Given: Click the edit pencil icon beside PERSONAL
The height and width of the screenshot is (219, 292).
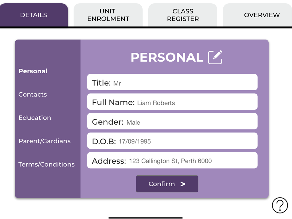Looking at the screenshot, I should tap(215, 57).
